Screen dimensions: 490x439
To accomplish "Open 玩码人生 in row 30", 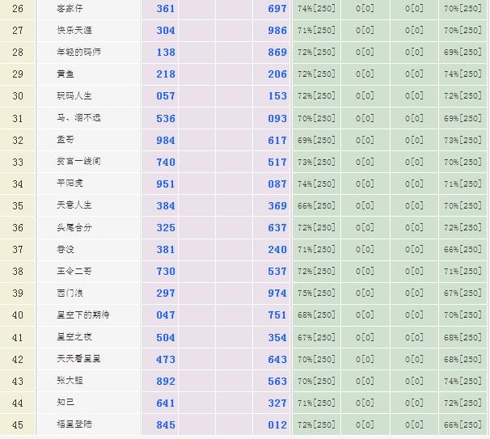I will 74,95.
